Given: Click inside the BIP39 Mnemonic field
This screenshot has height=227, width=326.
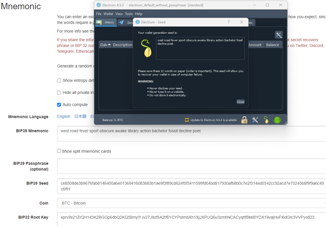Looking at the screenshot, I should [x=191, y=134].
